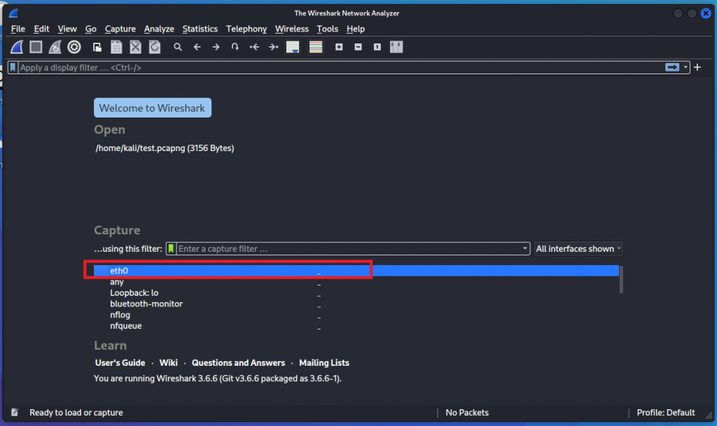
Task: Click into the display filter input field
Action: [x=341, y=68]
